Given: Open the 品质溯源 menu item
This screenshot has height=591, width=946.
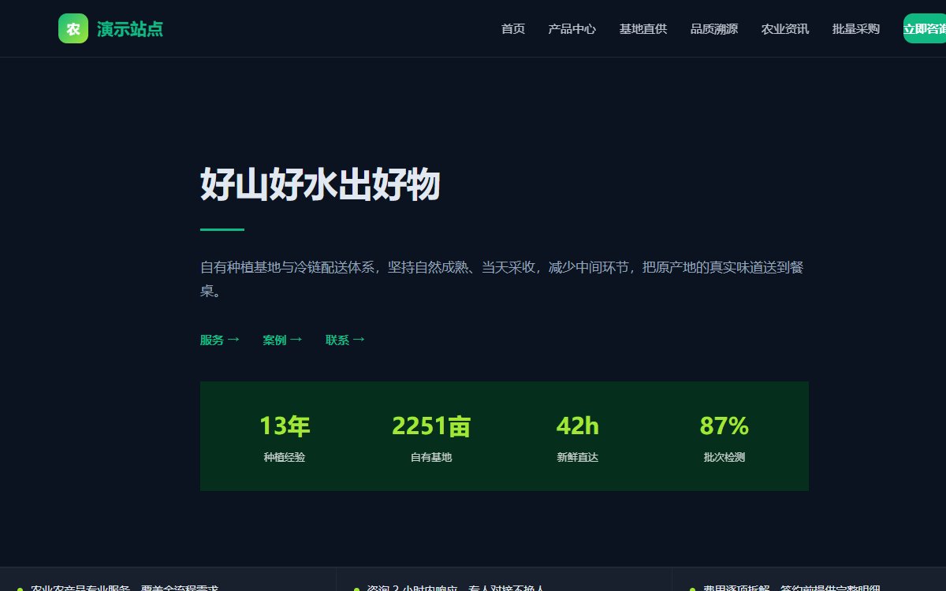Looking at the screenshot, I should pyautogui.click(x=714, y=29).
